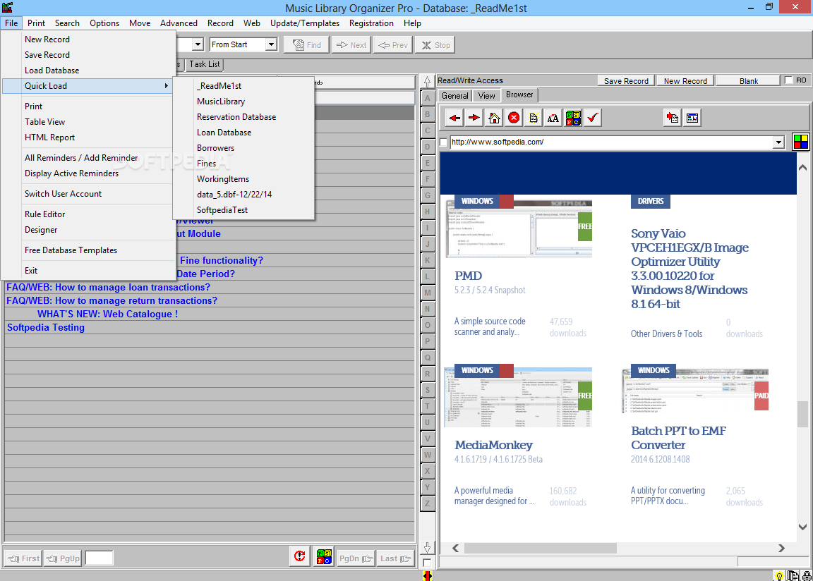Open the Update/Templates menu
This screenshot has width=813, height=581.
pos(305,23)
